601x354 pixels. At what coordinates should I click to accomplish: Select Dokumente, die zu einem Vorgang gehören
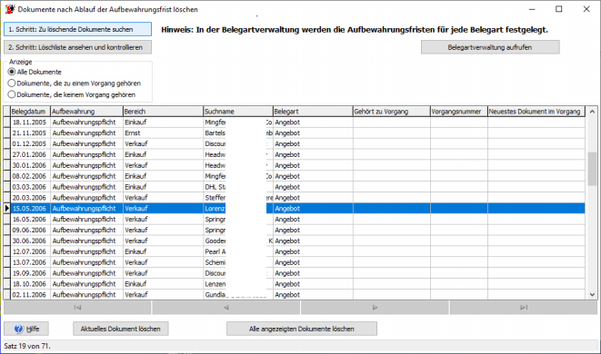12,83
